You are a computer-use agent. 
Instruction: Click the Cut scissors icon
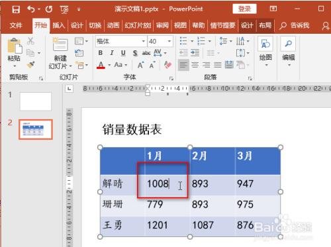[x=30, y=41]
